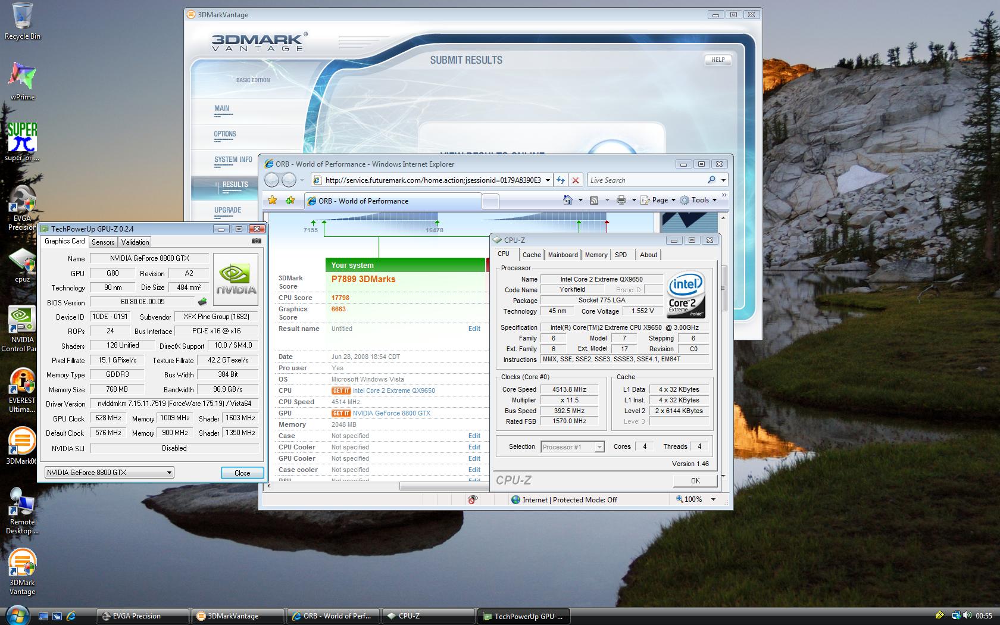Switch to 3DMarkVantage taskbar button
The width and height of the screenshot is (1000, 625).
238,616
